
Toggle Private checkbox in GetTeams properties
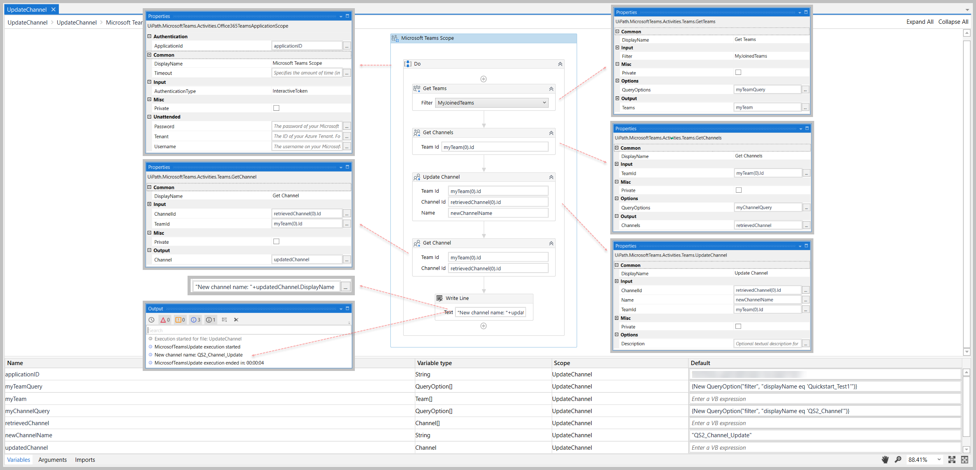pyautogui.click(x=738, y=72)
